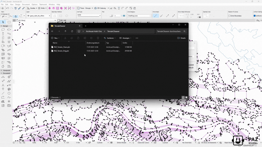This screenshot has height=147, width=262.
Task: Select the Column tool
Action: click(3, 34)
